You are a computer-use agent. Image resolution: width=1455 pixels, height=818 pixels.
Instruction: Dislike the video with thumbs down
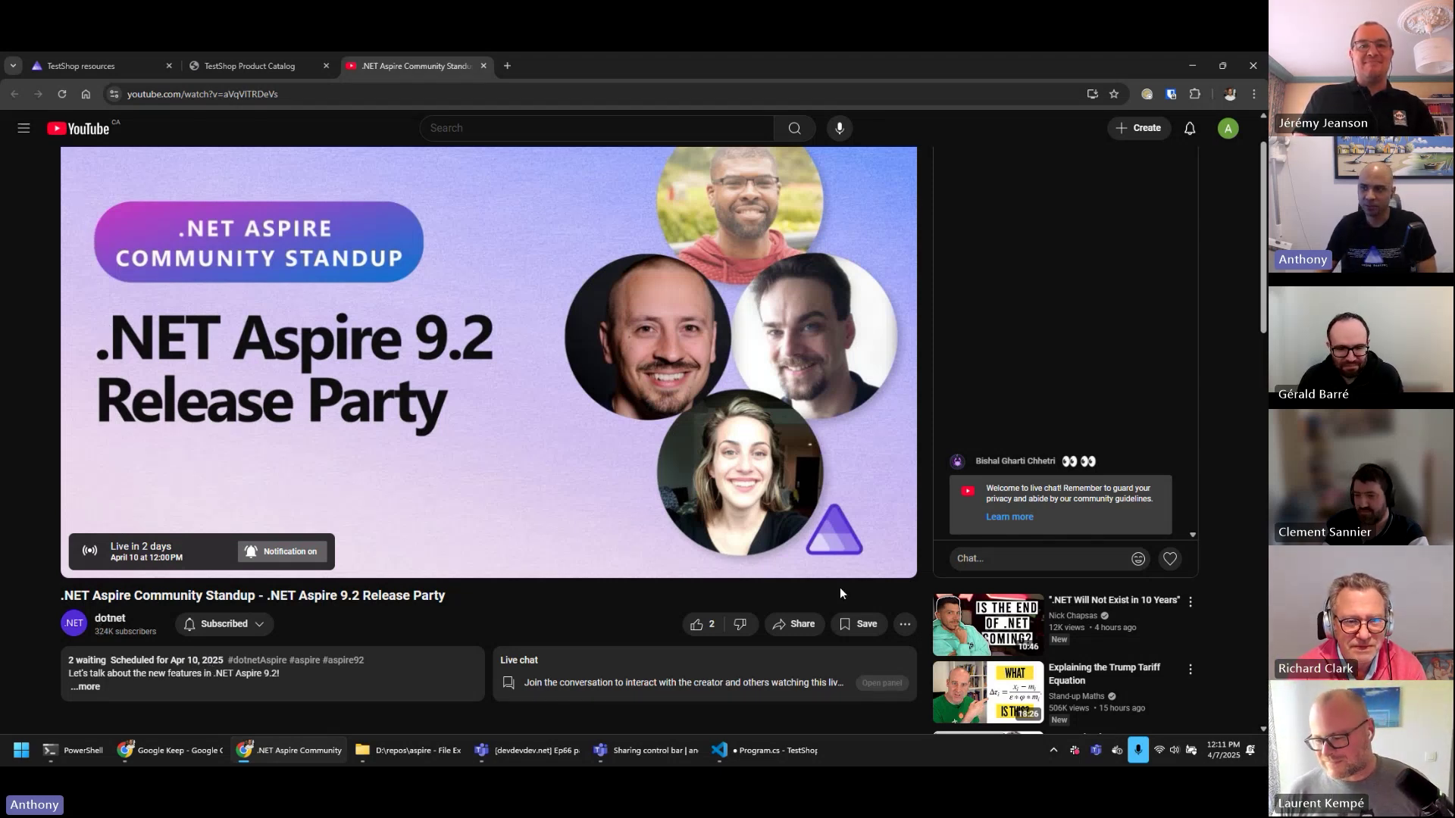[740, 624]
